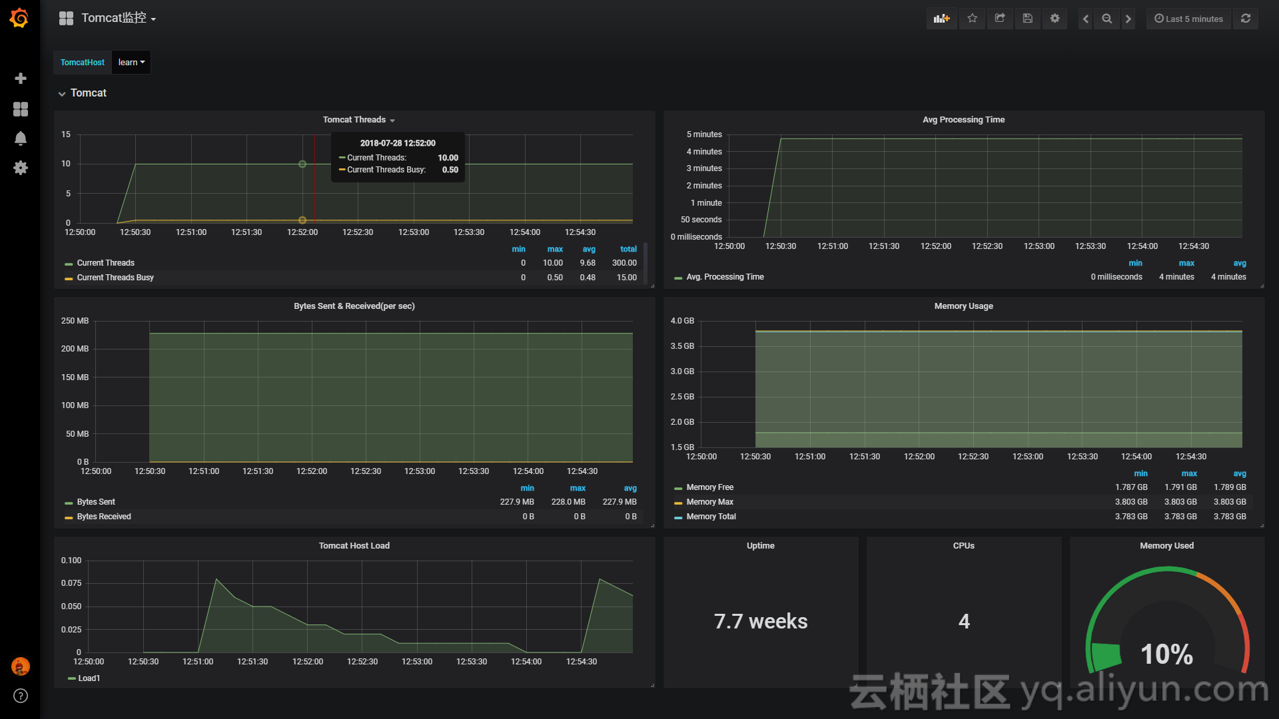Click the Grafana logo icon

[x=19, y=18]
